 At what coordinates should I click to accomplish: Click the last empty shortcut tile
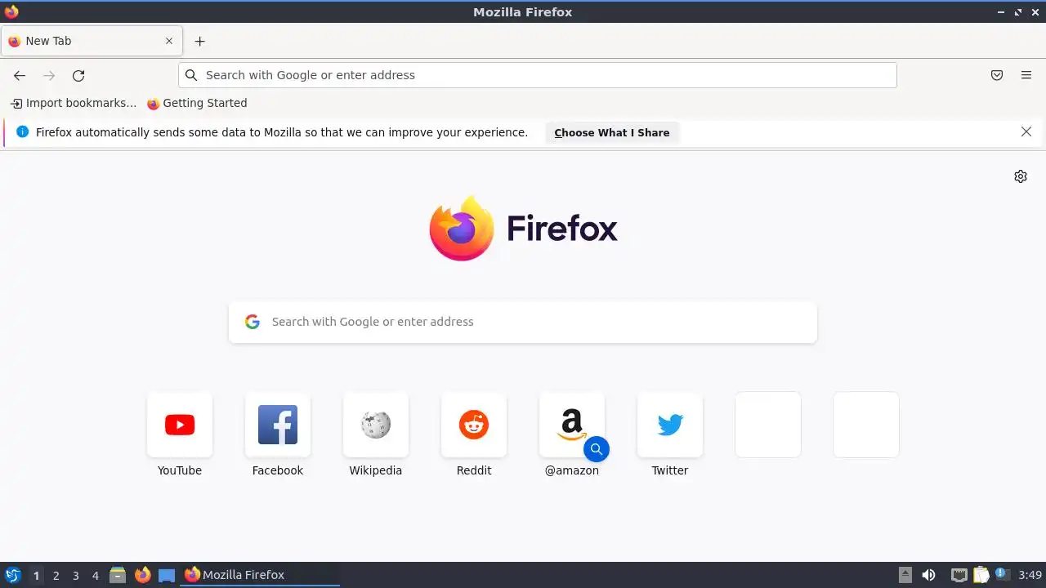866,425
